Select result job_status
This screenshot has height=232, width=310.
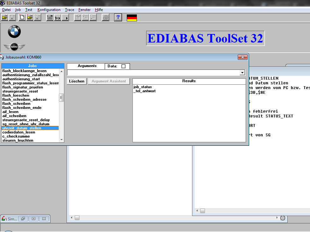click(143, 87)
